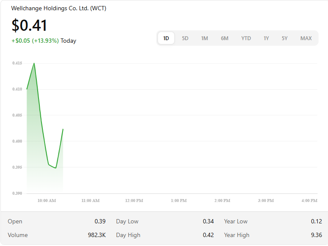Switch to the 5D time range
This screenshot has width=328, height=246.
(185, 38)
